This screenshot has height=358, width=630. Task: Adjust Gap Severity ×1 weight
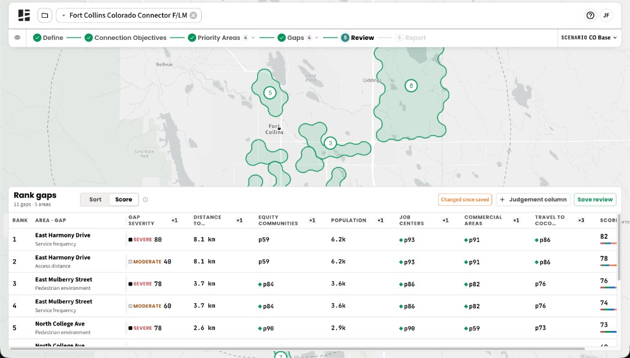coord(174,220)
